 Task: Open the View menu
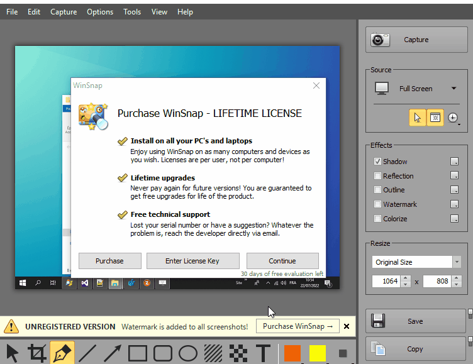coord(159,12)
